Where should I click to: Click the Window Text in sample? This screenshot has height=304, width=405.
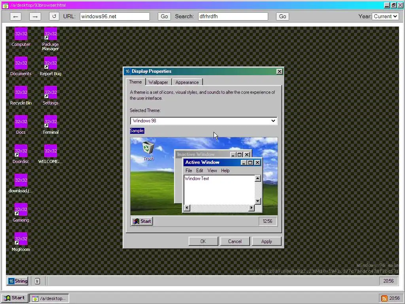click(197, 179)
